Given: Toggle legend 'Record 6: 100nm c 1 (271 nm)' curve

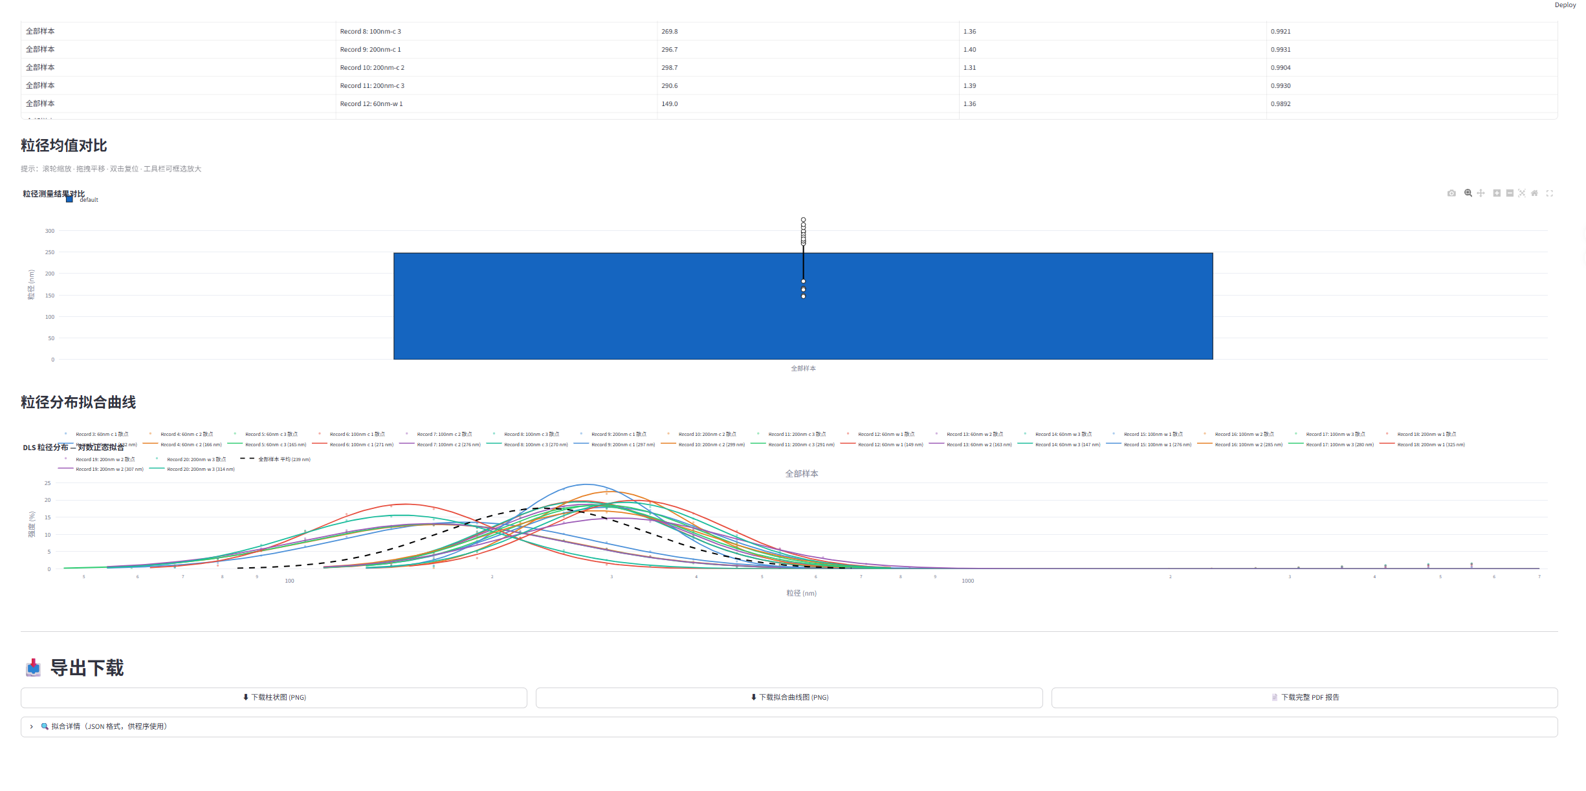Looking at the screenshot, I should (x=353, y=445).
